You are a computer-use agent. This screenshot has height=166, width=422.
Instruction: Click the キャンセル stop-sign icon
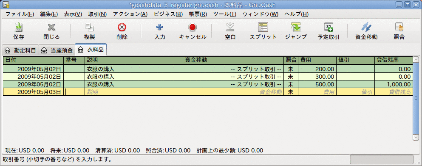(x=193, y=27)
